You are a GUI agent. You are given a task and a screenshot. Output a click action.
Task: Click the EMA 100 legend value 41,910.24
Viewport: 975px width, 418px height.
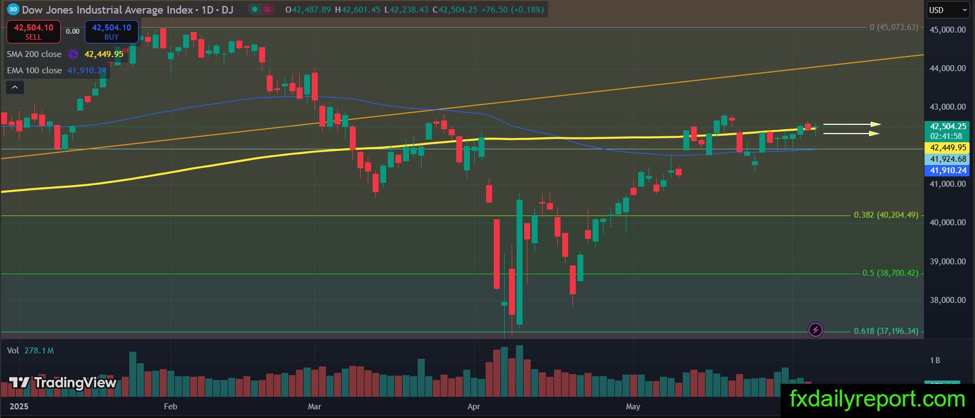pyautogui.click(x=87, y=71)
